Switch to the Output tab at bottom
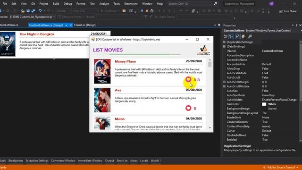Image resolution: width=302 pixels, height=170 pixels. (109, 161)
